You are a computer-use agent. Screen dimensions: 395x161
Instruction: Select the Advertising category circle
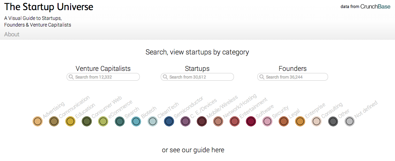(37, 121)
